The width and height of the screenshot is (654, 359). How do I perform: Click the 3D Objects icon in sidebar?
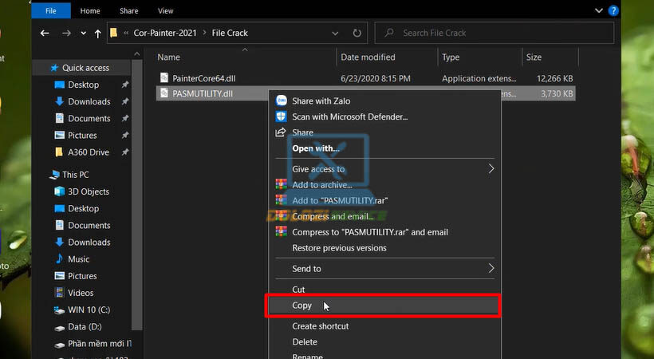pos(59,191)
